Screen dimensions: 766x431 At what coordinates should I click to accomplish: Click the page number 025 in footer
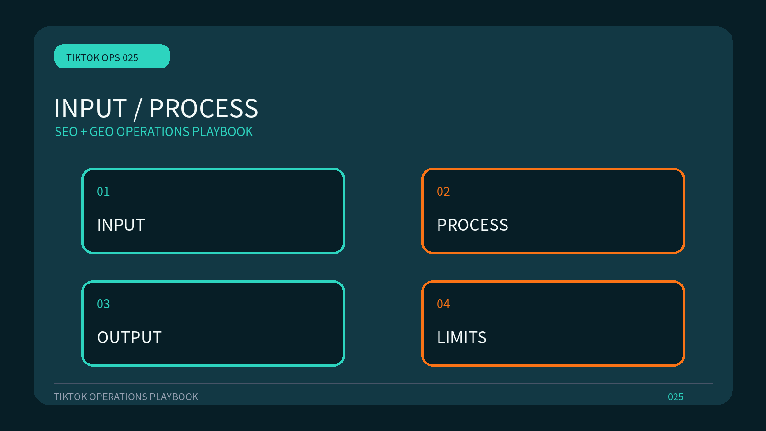click(x=676, y=397)
